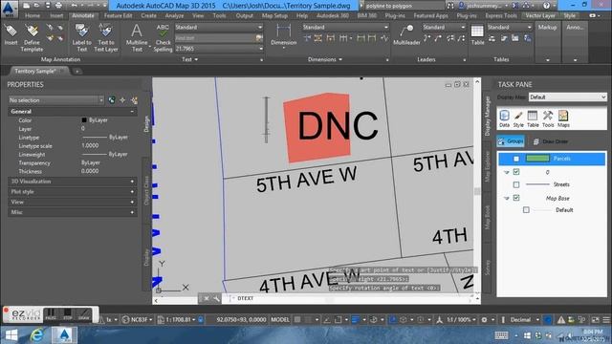Toggle the Parcels layer checkbox
This screenshot has width=612, height=344.
[516, 159]
